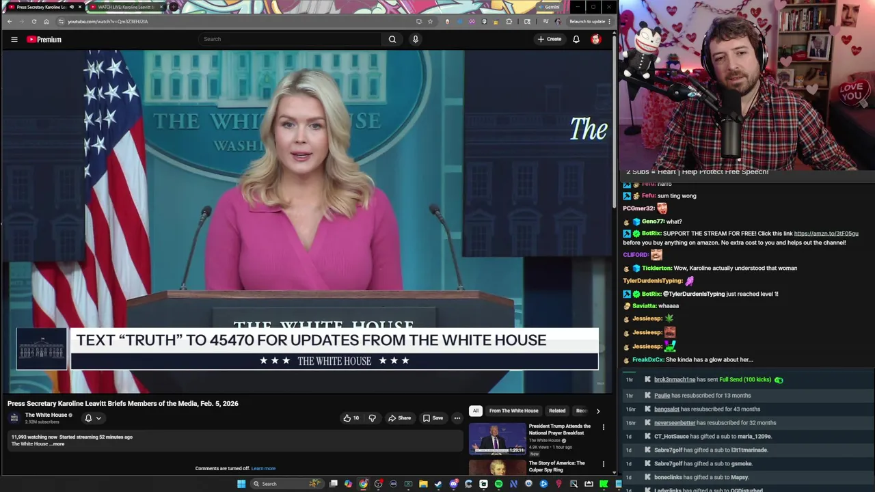Like the video with the thumbs-up button
This screenshot has height=492, width=875.
[351, 418]
